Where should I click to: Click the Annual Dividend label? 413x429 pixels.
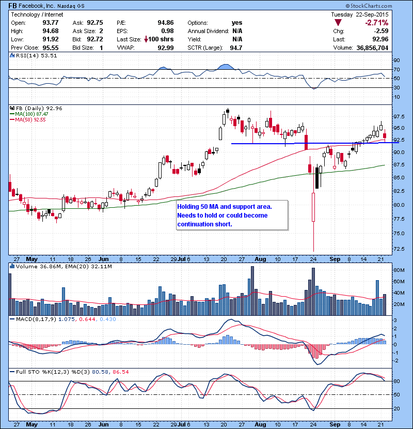point(208,31)
